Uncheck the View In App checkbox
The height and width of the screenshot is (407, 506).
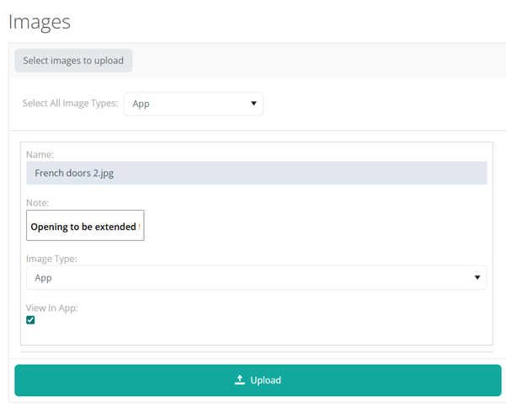tap(31, 320)
